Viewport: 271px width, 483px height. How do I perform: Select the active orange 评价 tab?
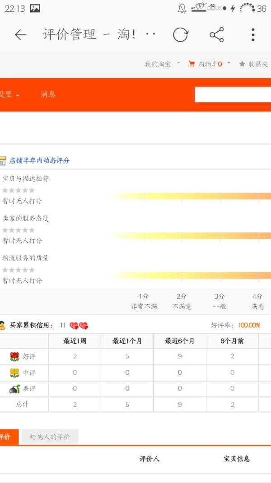9,437
